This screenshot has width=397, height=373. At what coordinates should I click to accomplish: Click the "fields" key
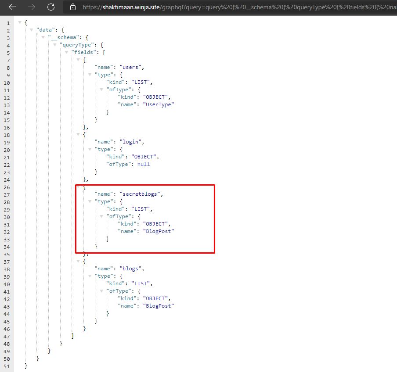coord(83,52)
